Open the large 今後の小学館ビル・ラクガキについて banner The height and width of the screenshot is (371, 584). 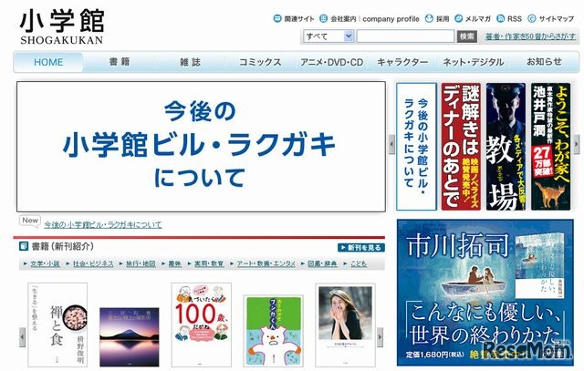[201, 147]
